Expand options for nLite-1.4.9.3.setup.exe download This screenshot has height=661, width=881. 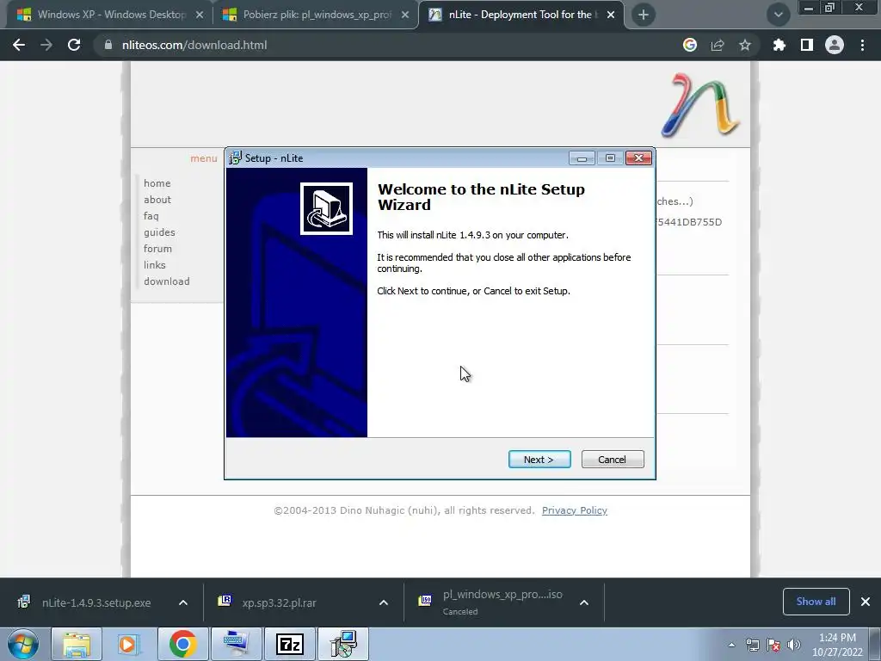[183, 602]
